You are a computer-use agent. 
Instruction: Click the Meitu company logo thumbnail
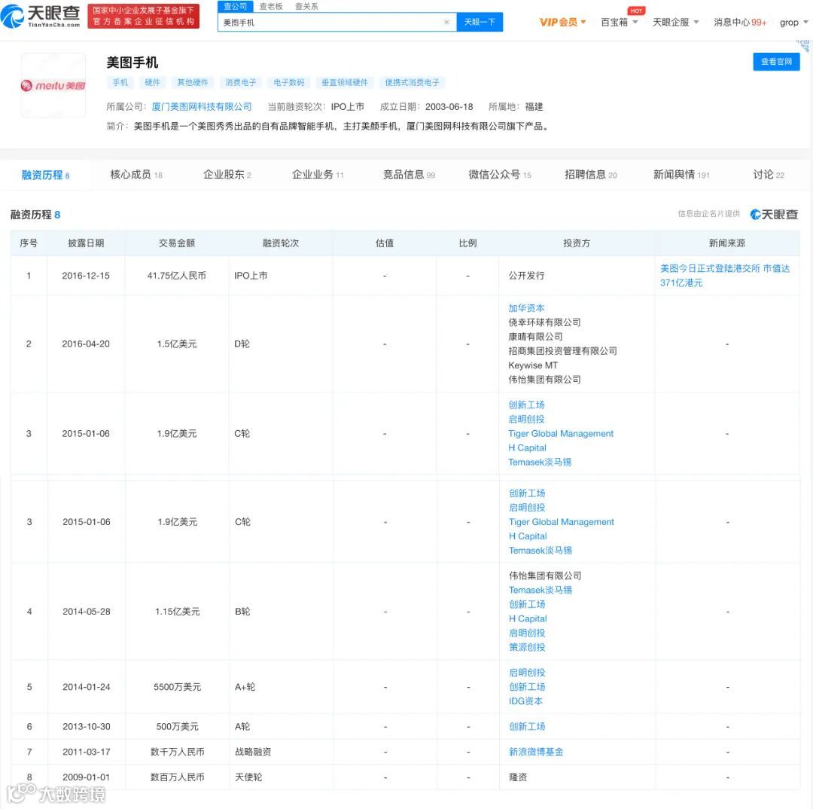tap(53, 85)
